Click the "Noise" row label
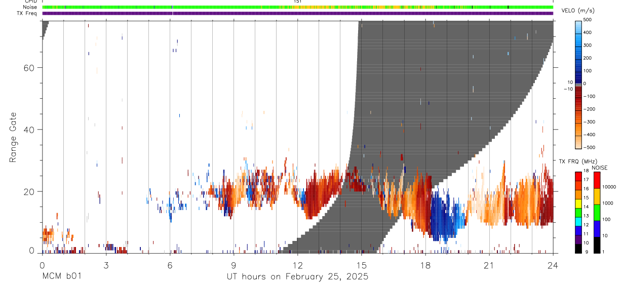 tap(31, 7)
